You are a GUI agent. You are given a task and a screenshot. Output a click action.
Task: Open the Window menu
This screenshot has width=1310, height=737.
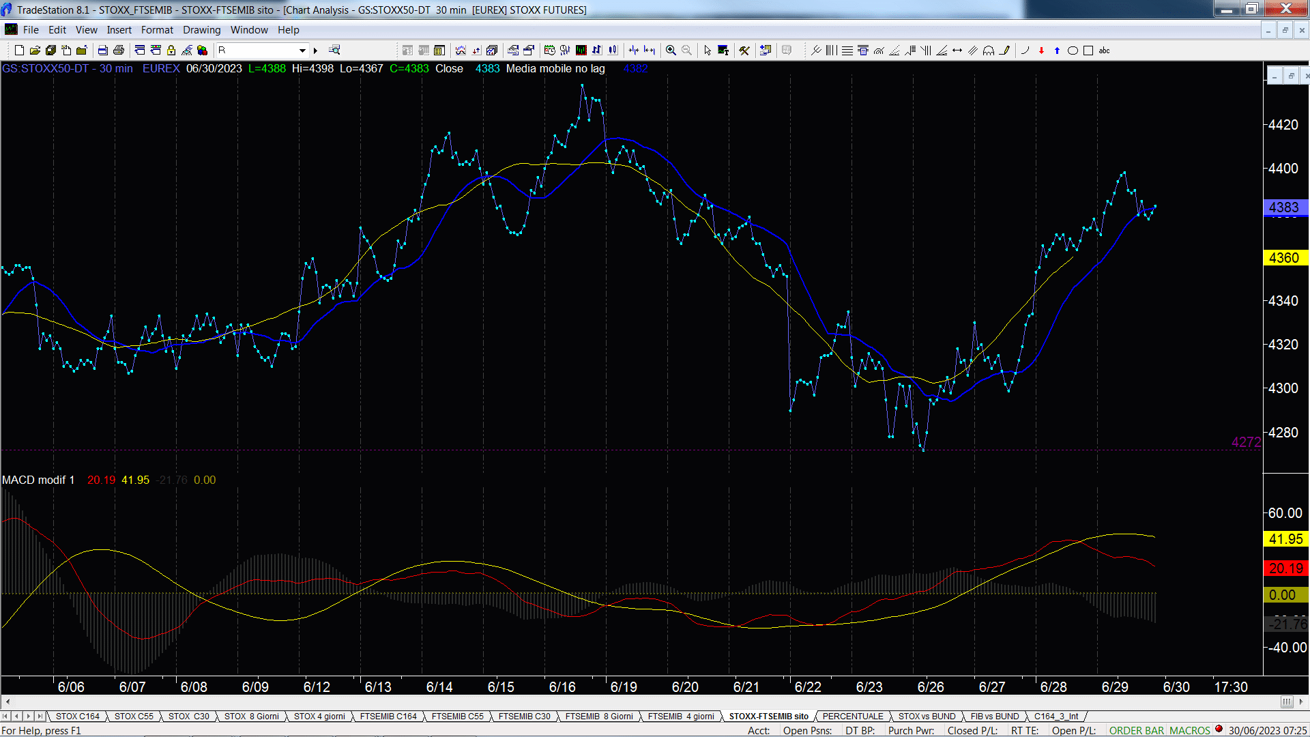click(x=249, y=30)
